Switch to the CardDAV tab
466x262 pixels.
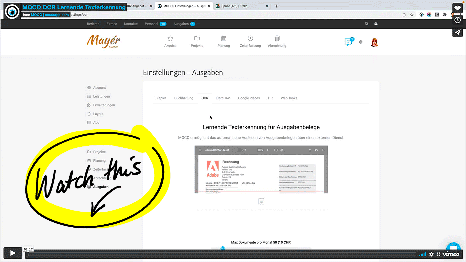tap(223, 98)
